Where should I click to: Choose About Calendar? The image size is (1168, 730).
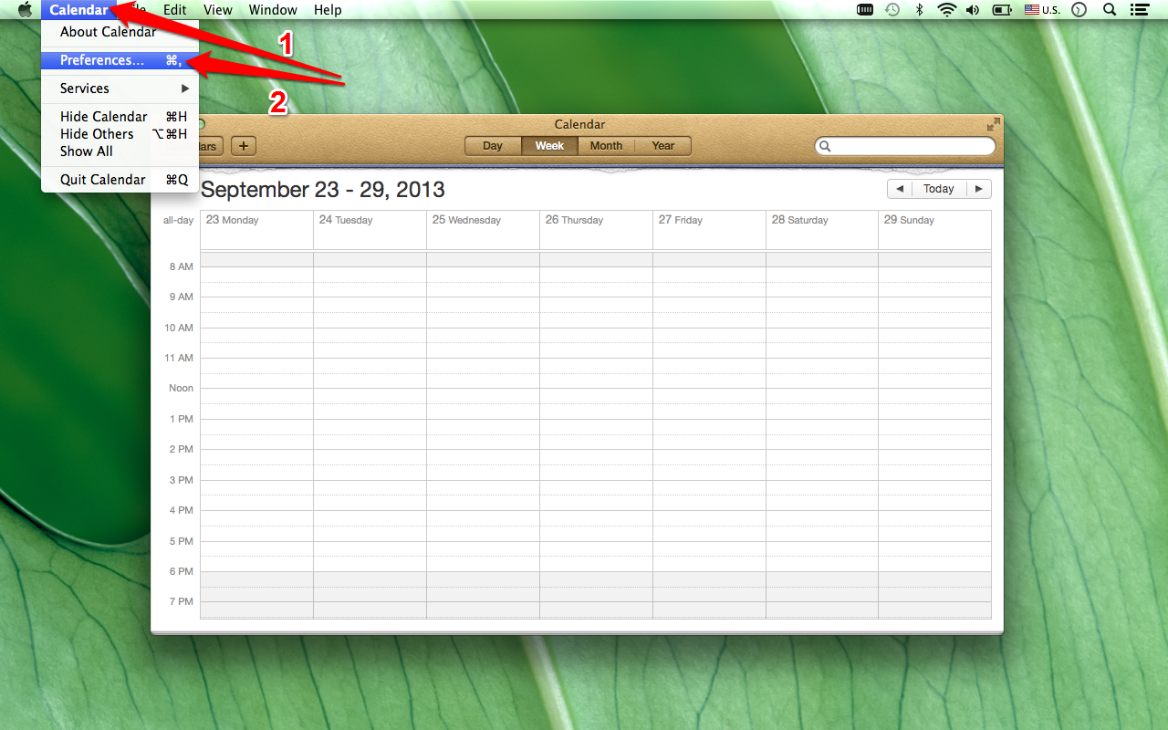click(x=120, y=32)
